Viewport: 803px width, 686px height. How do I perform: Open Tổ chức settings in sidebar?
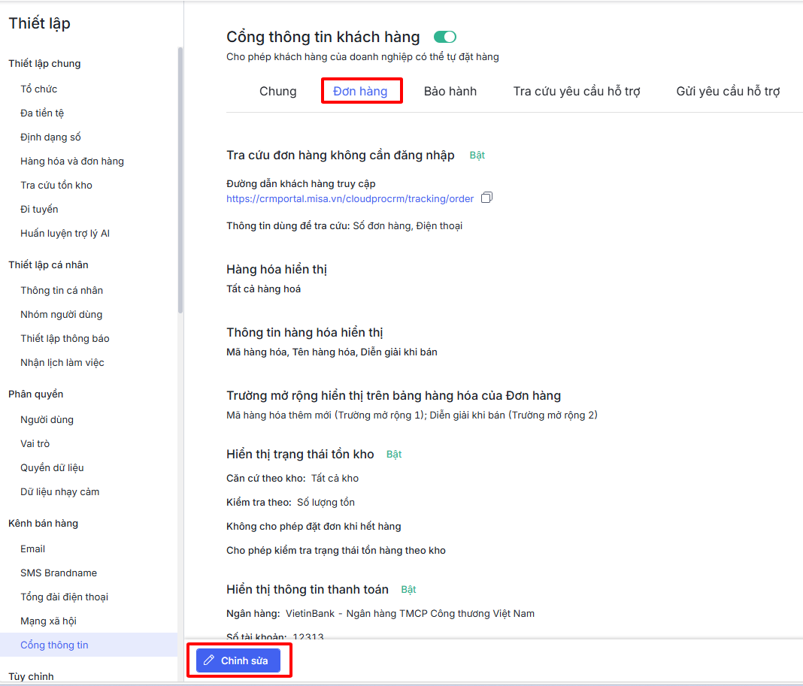click(39, 89)
